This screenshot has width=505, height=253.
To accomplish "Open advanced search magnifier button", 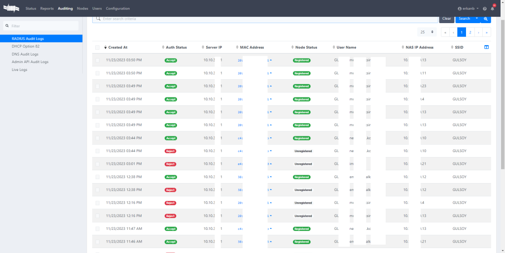I will 486,19.
